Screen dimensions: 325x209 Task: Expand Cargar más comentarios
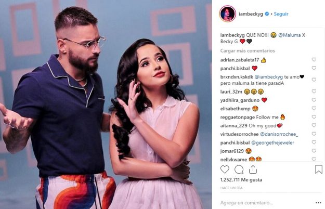coord(248,51)
